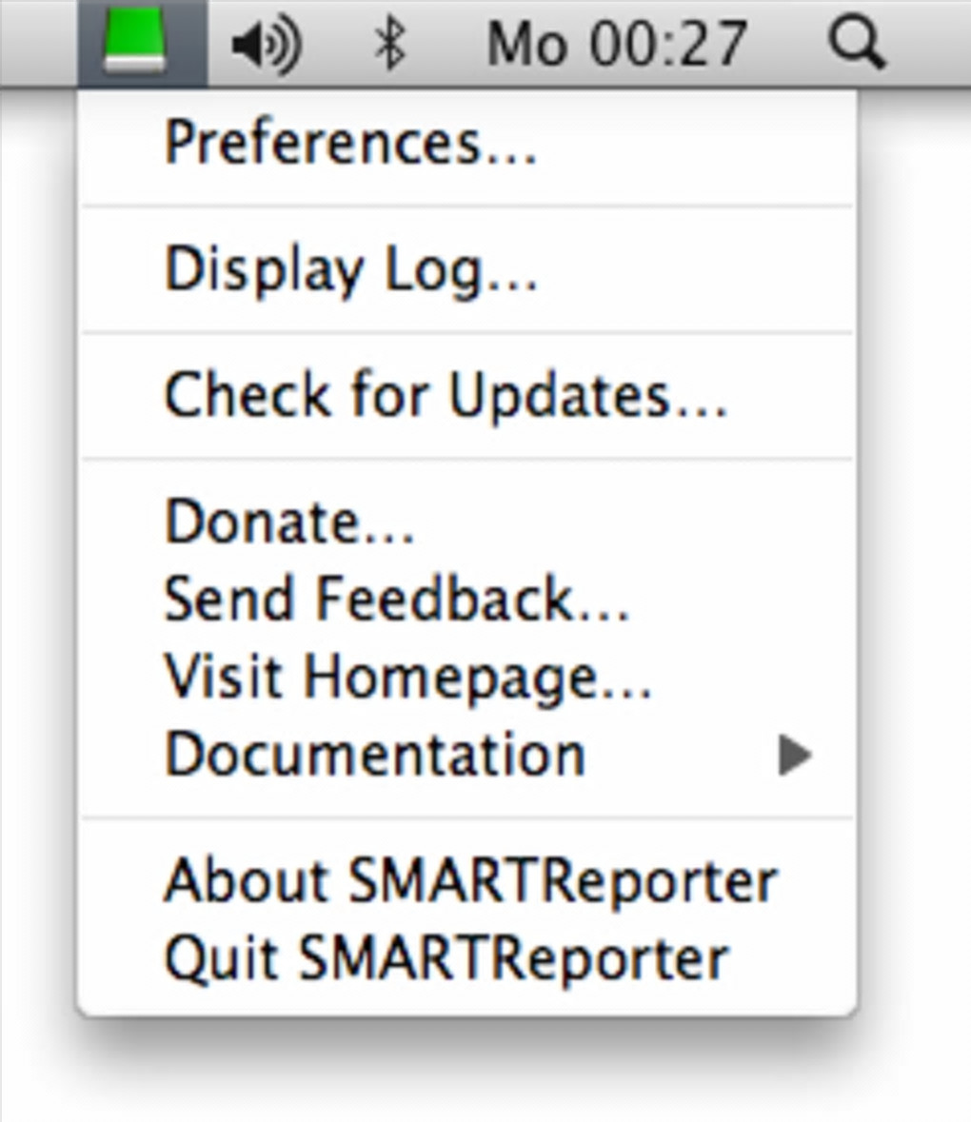Click the menu bar clock Mo 00:27
Viewport: 971px width, 1122px height.
616,44
